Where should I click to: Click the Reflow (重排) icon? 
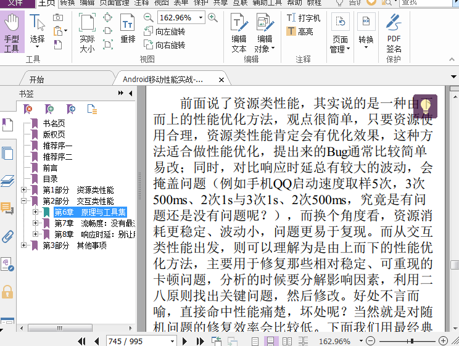coord(128,23)
